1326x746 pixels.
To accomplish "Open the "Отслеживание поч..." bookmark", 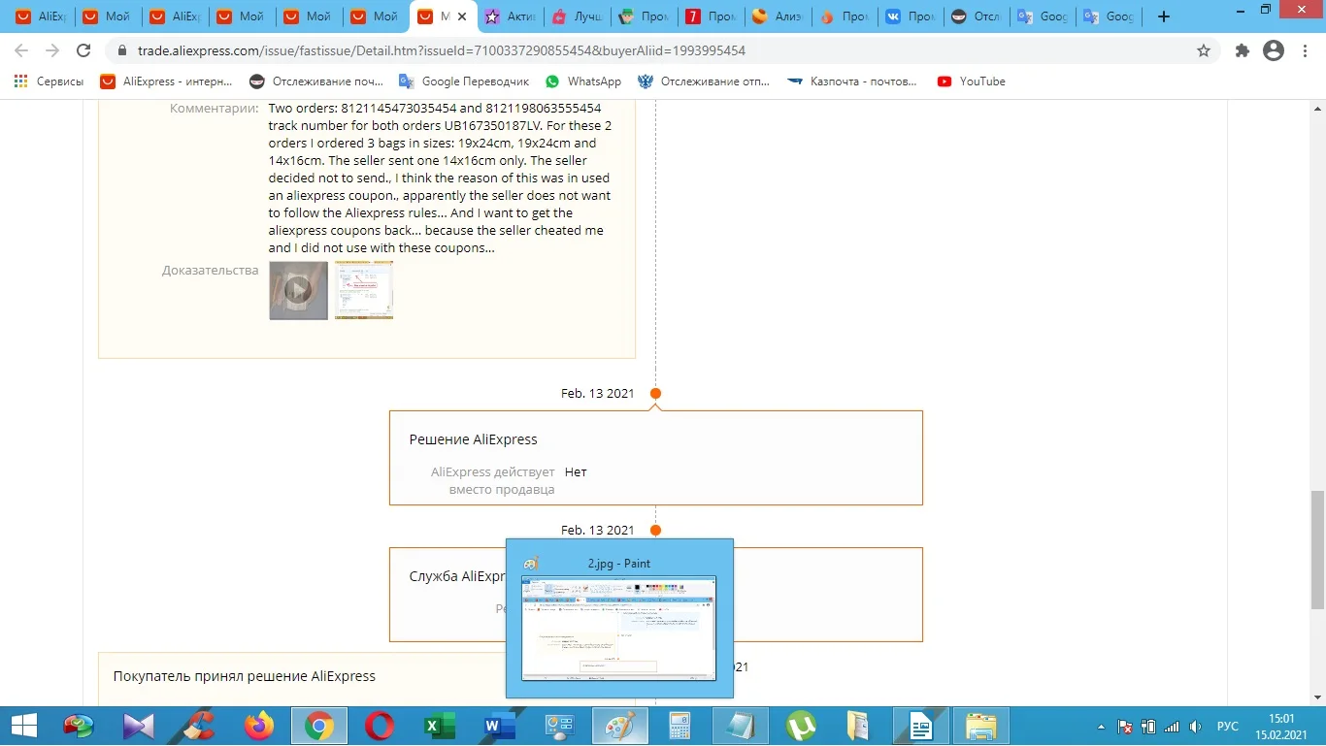I will pos(316,81).
